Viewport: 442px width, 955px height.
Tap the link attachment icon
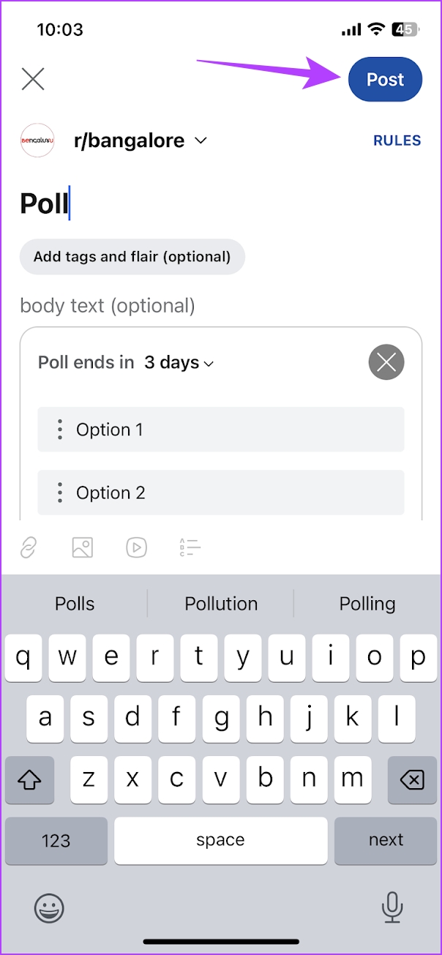[x=29, y=547]
